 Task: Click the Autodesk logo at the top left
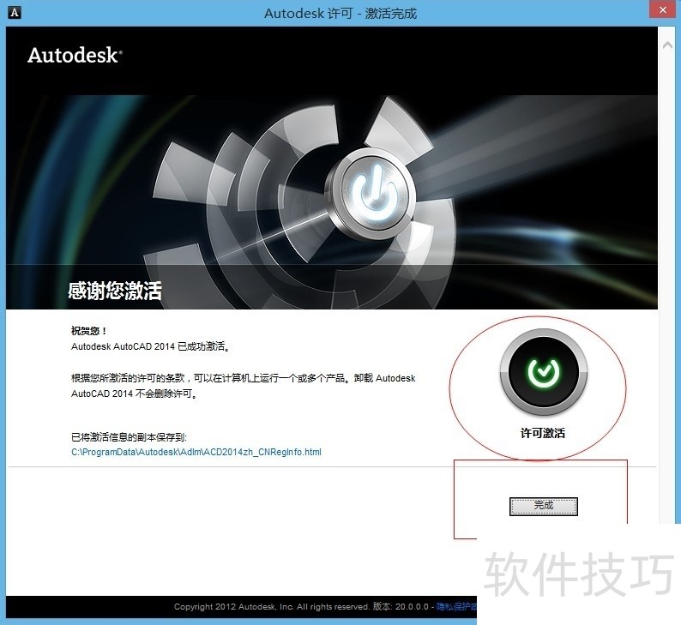[75, 56]
